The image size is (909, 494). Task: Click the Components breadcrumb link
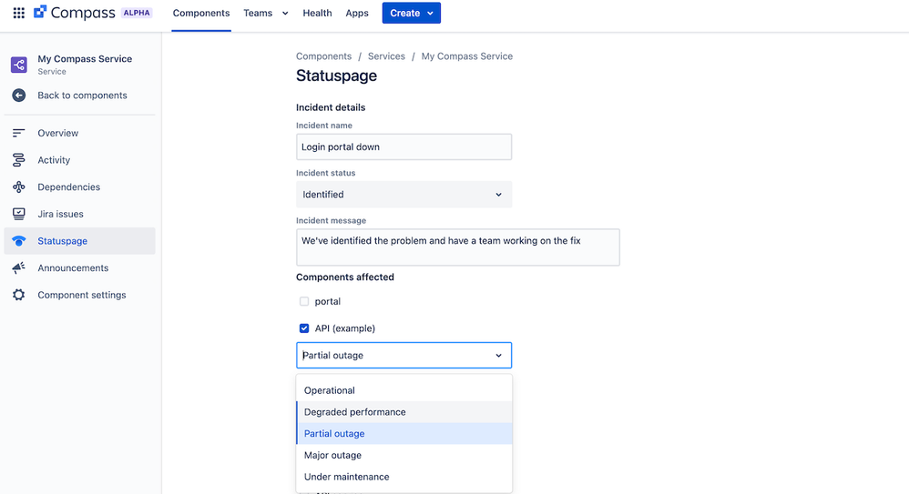pyautogui.click(x=323, y=56)
